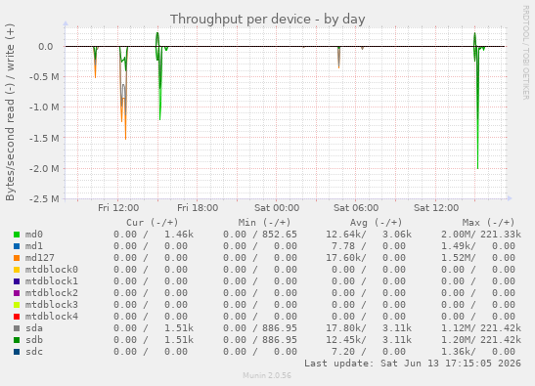This screenshot has width=535, height=386.
Task: Select the mtdblock2 legend label
Action: coord(52,293)
